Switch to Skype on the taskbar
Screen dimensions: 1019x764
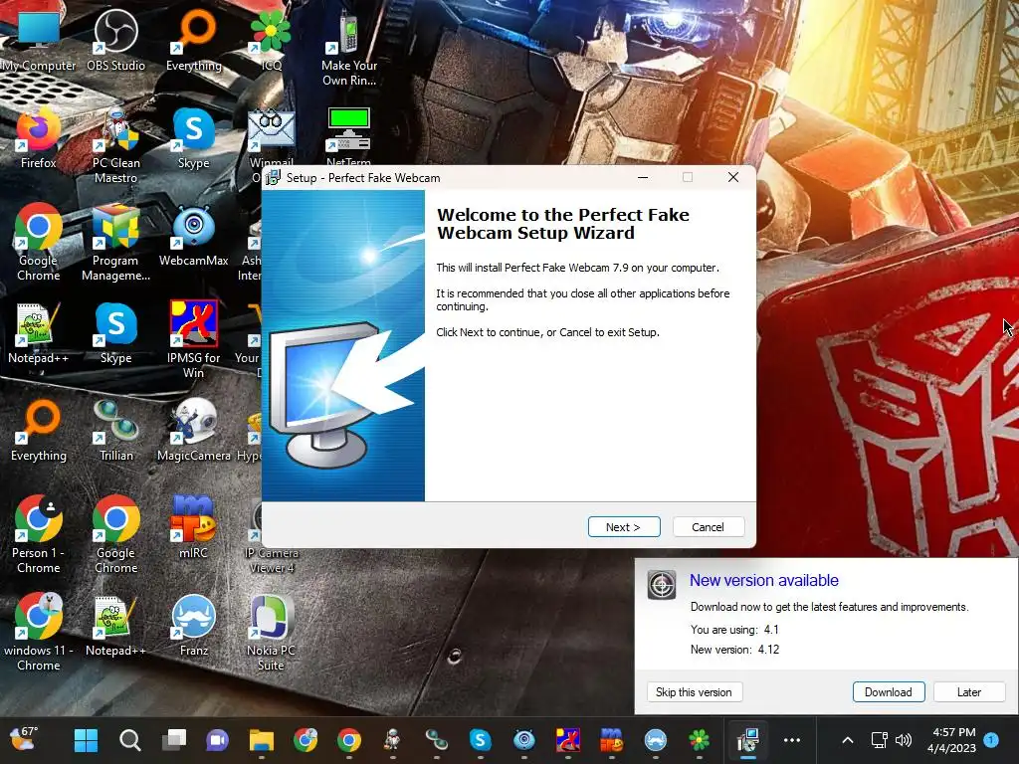480,740
